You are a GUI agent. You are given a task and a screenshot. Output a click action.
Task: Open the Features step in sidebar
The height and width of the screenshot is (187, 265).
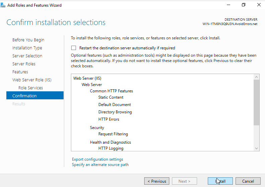click(x=20, y=72)
